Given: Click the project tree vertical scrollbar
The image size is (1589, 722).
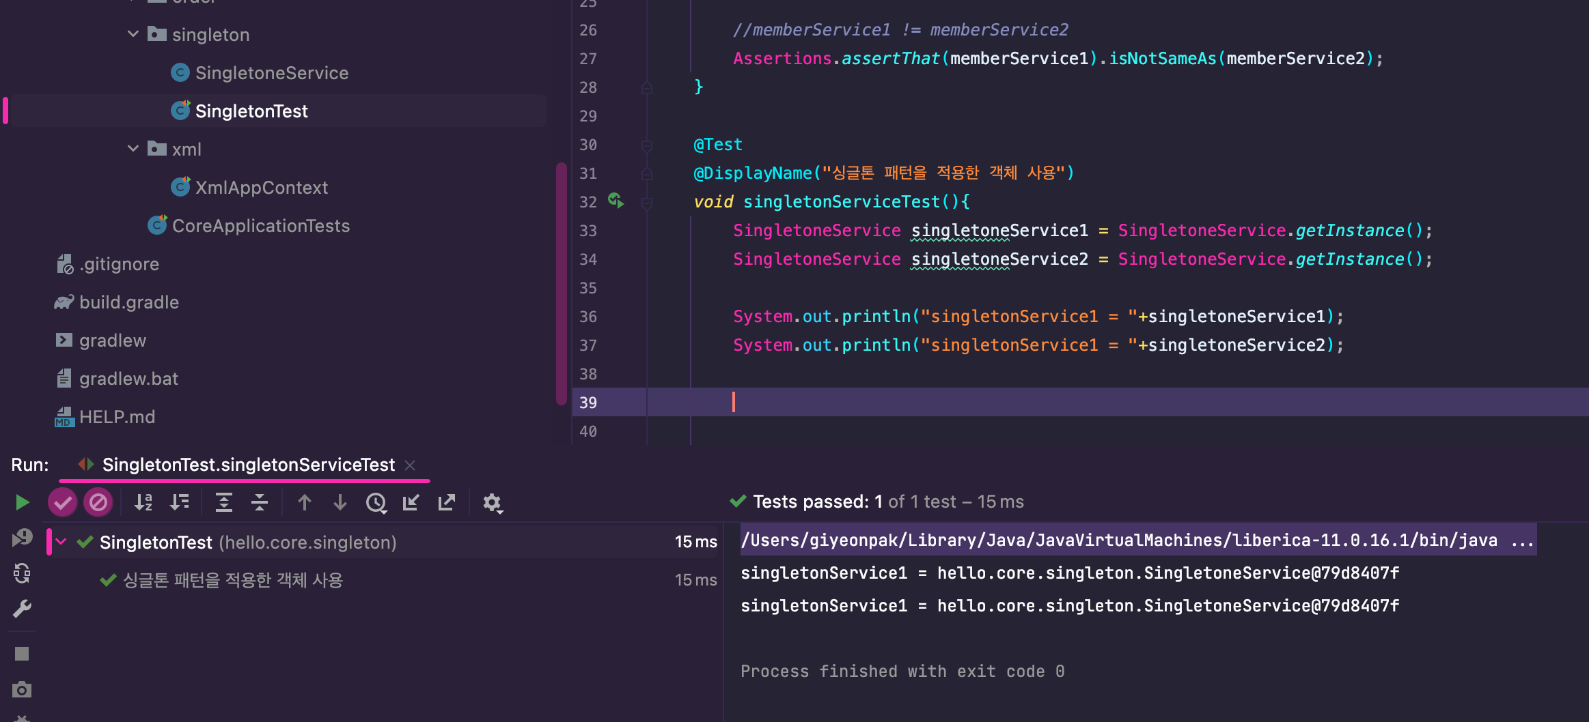Looking at the screenshot, I should 562,283.
